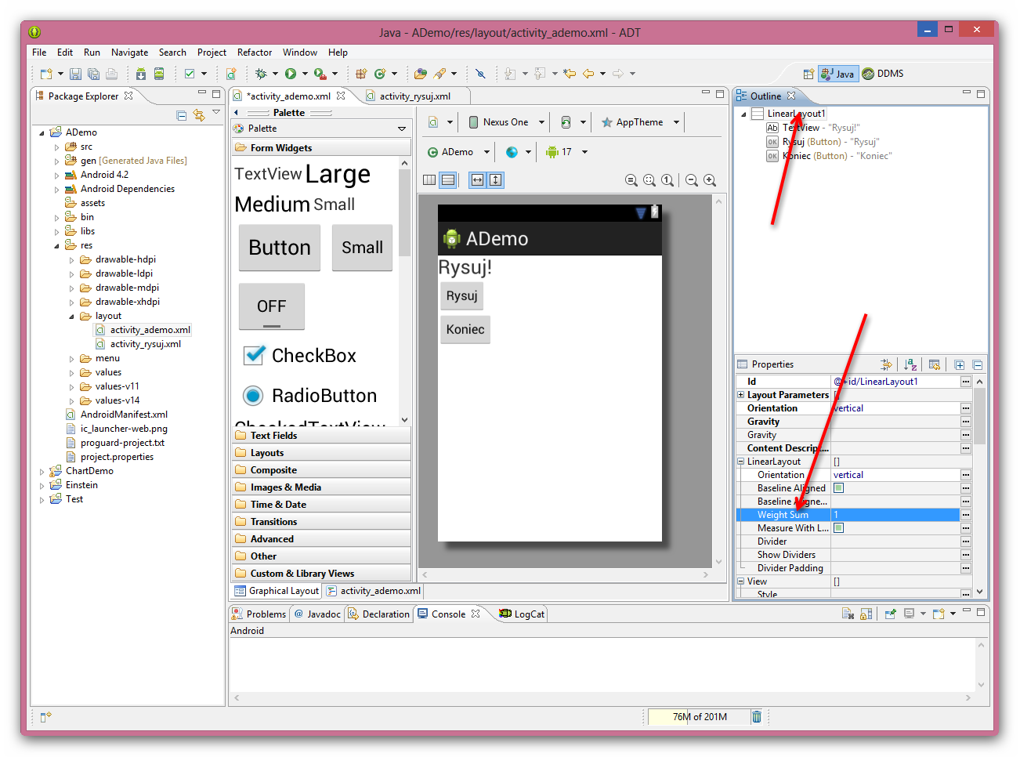This screenshot has height=757, width=1020.
Task: Save the current file via floppy icon
Action: click(x=76, y=74)
